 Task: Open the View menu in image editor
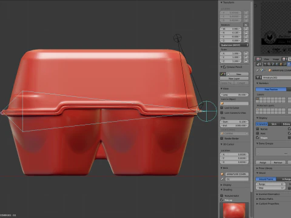pos(266,59)
